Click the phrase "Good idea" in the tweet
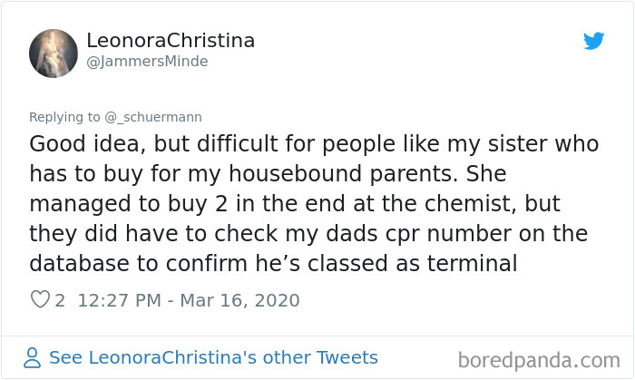The width and height of the screenshot is (635, 380). pyautogui.click(x=84, y=144)
